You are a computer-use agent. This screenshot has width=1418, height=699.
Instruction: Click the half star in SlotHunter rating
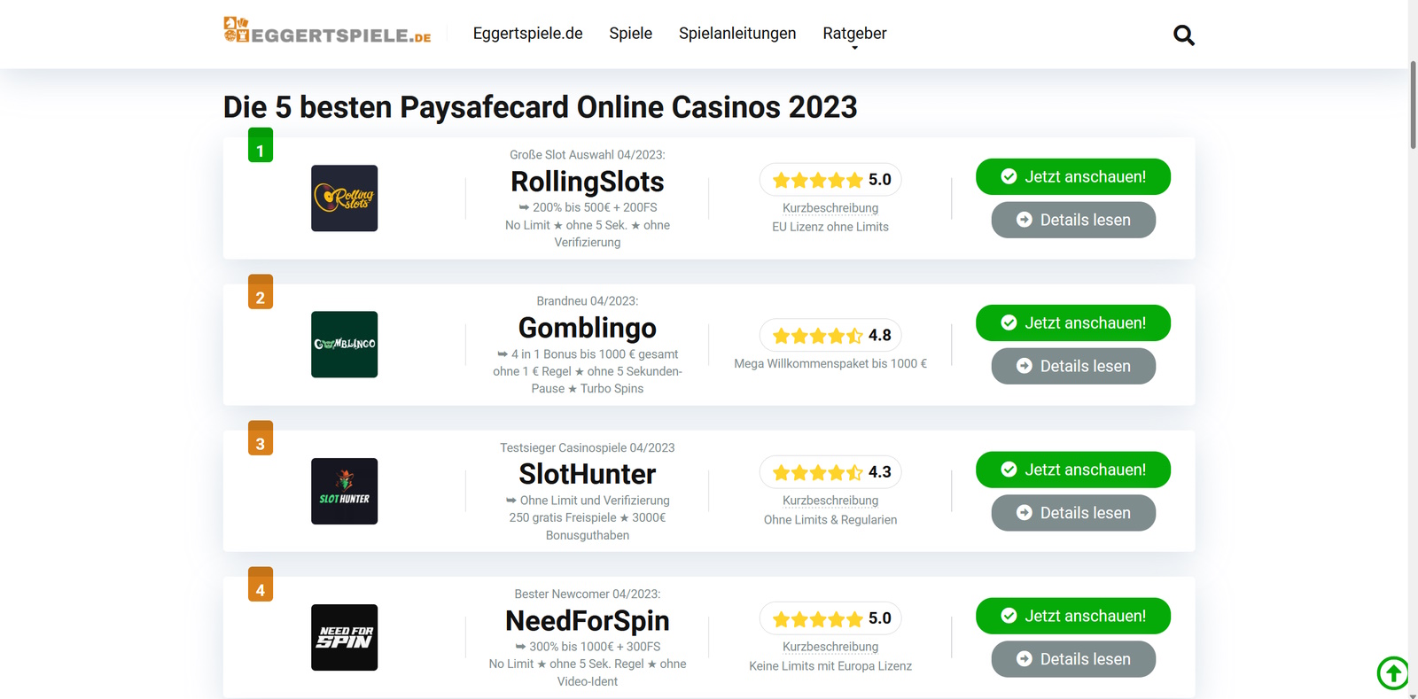[x=854, y=471]
